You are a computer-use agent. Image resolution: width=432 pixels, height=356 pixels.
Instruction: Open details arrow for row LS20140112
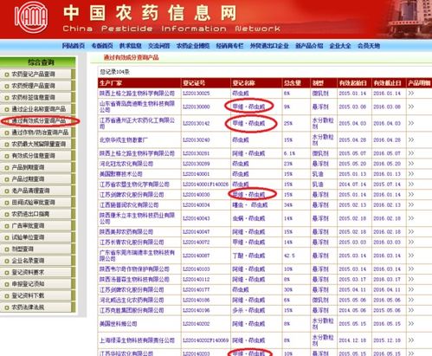pos(411,279)
